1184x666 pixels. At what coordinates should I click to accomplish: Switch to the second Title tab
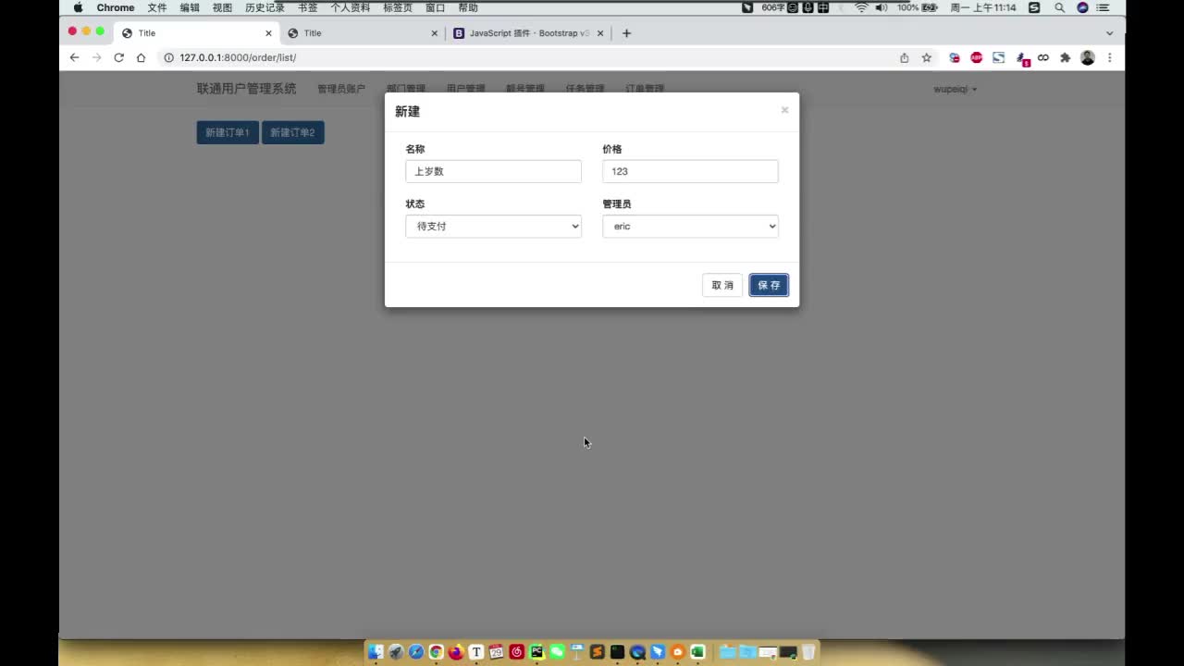coord(363,33)
